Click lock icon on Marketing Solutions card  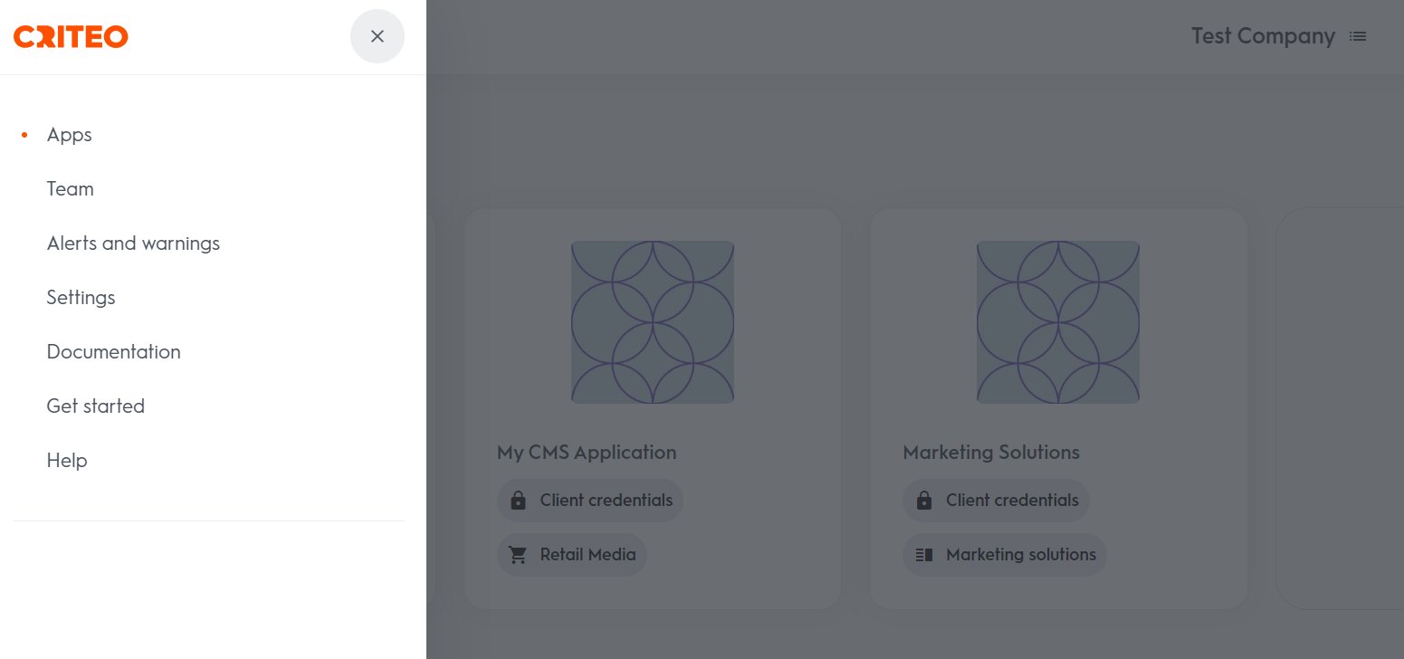point(924,501)
